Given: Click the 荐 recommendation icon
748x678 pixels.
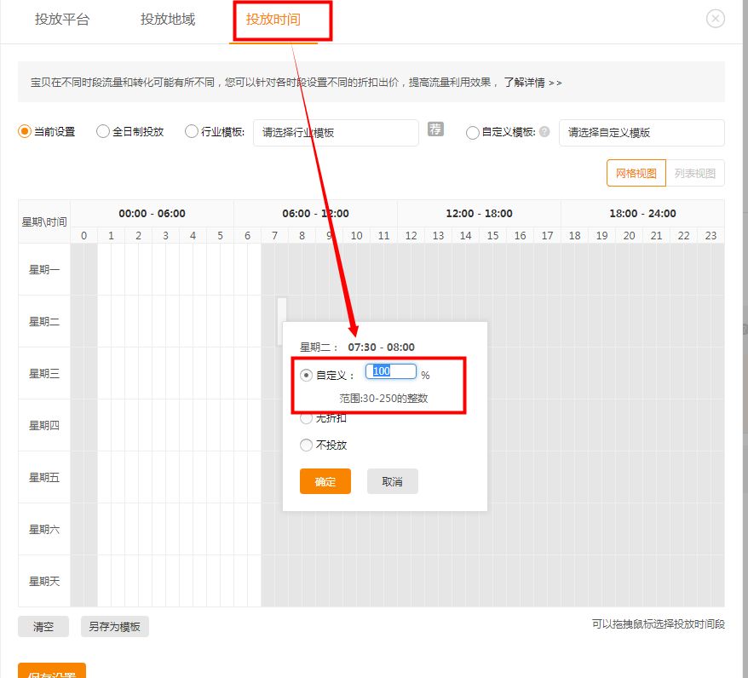Looking at the screenshot, I should pyautogui.click(x=435, y=129).
